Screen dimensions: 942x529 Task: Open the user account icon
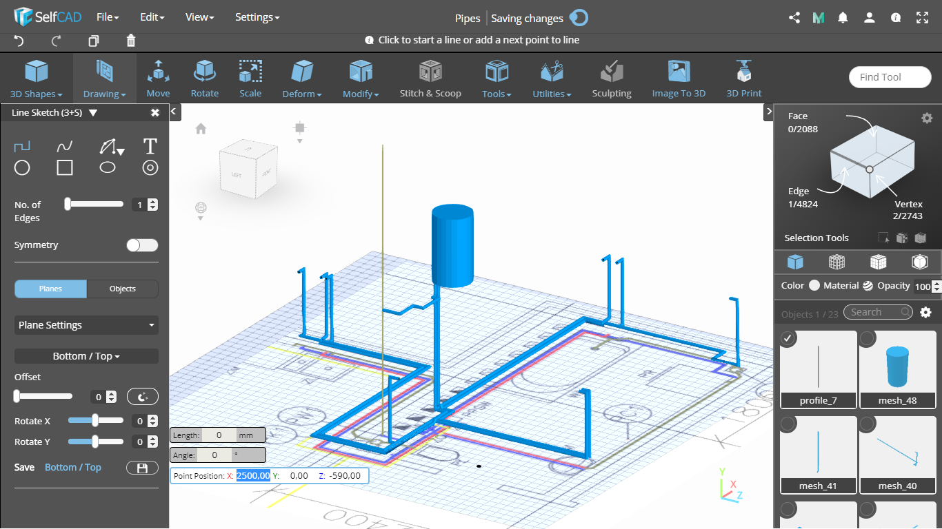point(870,18)
